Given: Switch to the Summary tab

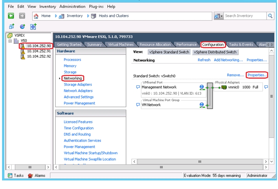Looking at the screenshot, I should pyautogui.click(x=94, y=45).
